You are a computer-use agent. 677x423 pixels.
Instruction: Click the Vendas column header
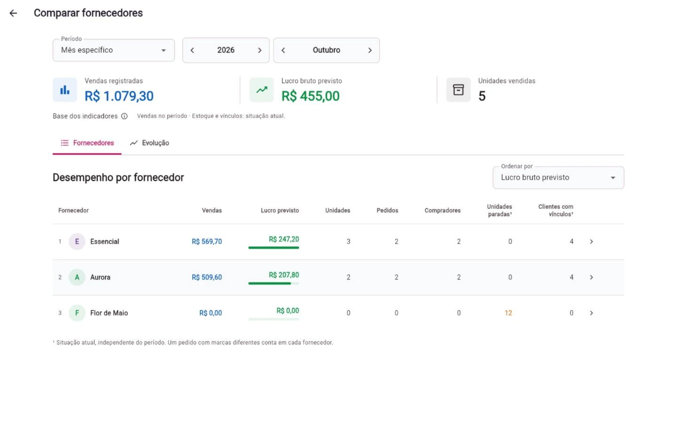[x=212, y=211]
